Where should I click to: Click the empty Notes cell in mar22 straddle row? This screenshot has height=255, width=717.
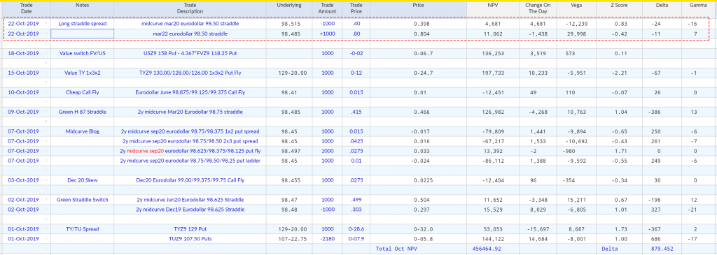[x=83, y=34]
